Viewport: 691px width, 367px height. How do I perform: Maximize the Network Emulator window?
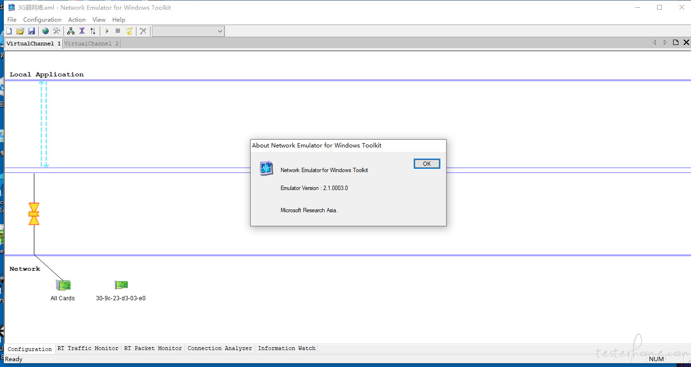pos(660,7)
